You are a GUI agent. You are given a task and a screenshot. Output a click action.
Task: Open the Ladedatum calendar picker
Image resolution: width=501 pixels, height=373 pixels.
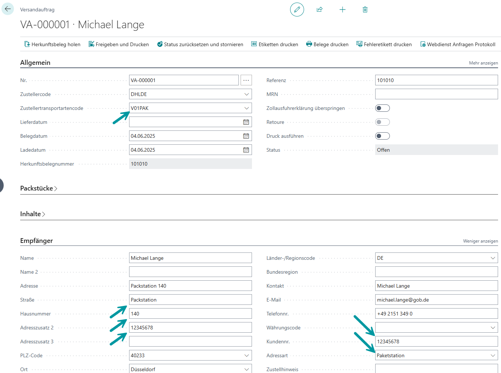246,150
